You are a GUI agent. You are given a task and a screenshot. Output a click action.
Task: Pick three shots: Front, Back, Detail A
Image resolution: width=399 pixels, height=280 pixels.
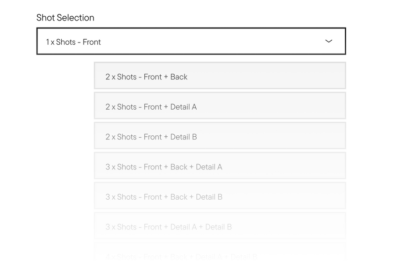[x=220, y=166]
